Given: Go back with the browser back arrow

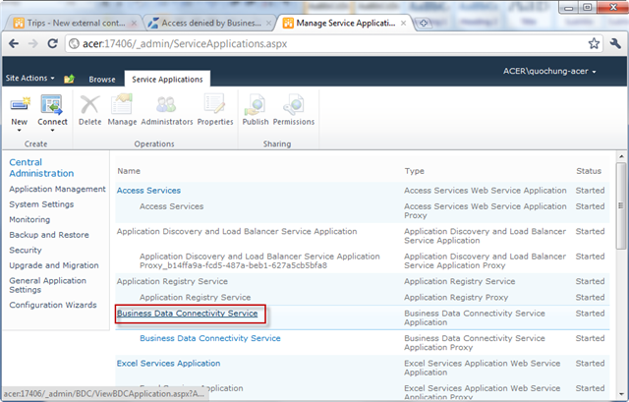Looking at the screenshot, I should tap(14, 43).
